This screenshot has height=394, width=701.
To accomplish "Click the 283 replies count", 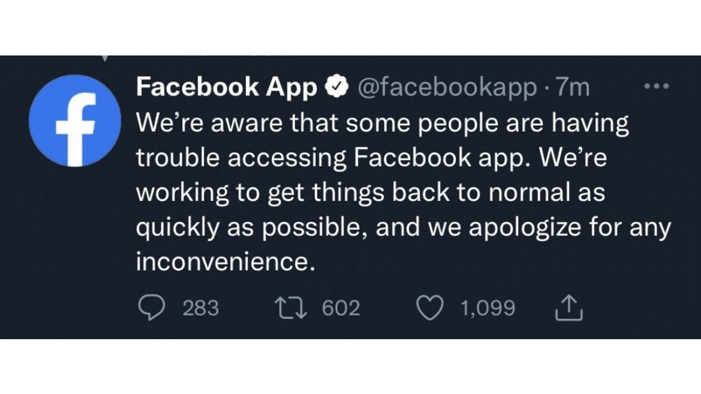I will (x=201, y=309).
